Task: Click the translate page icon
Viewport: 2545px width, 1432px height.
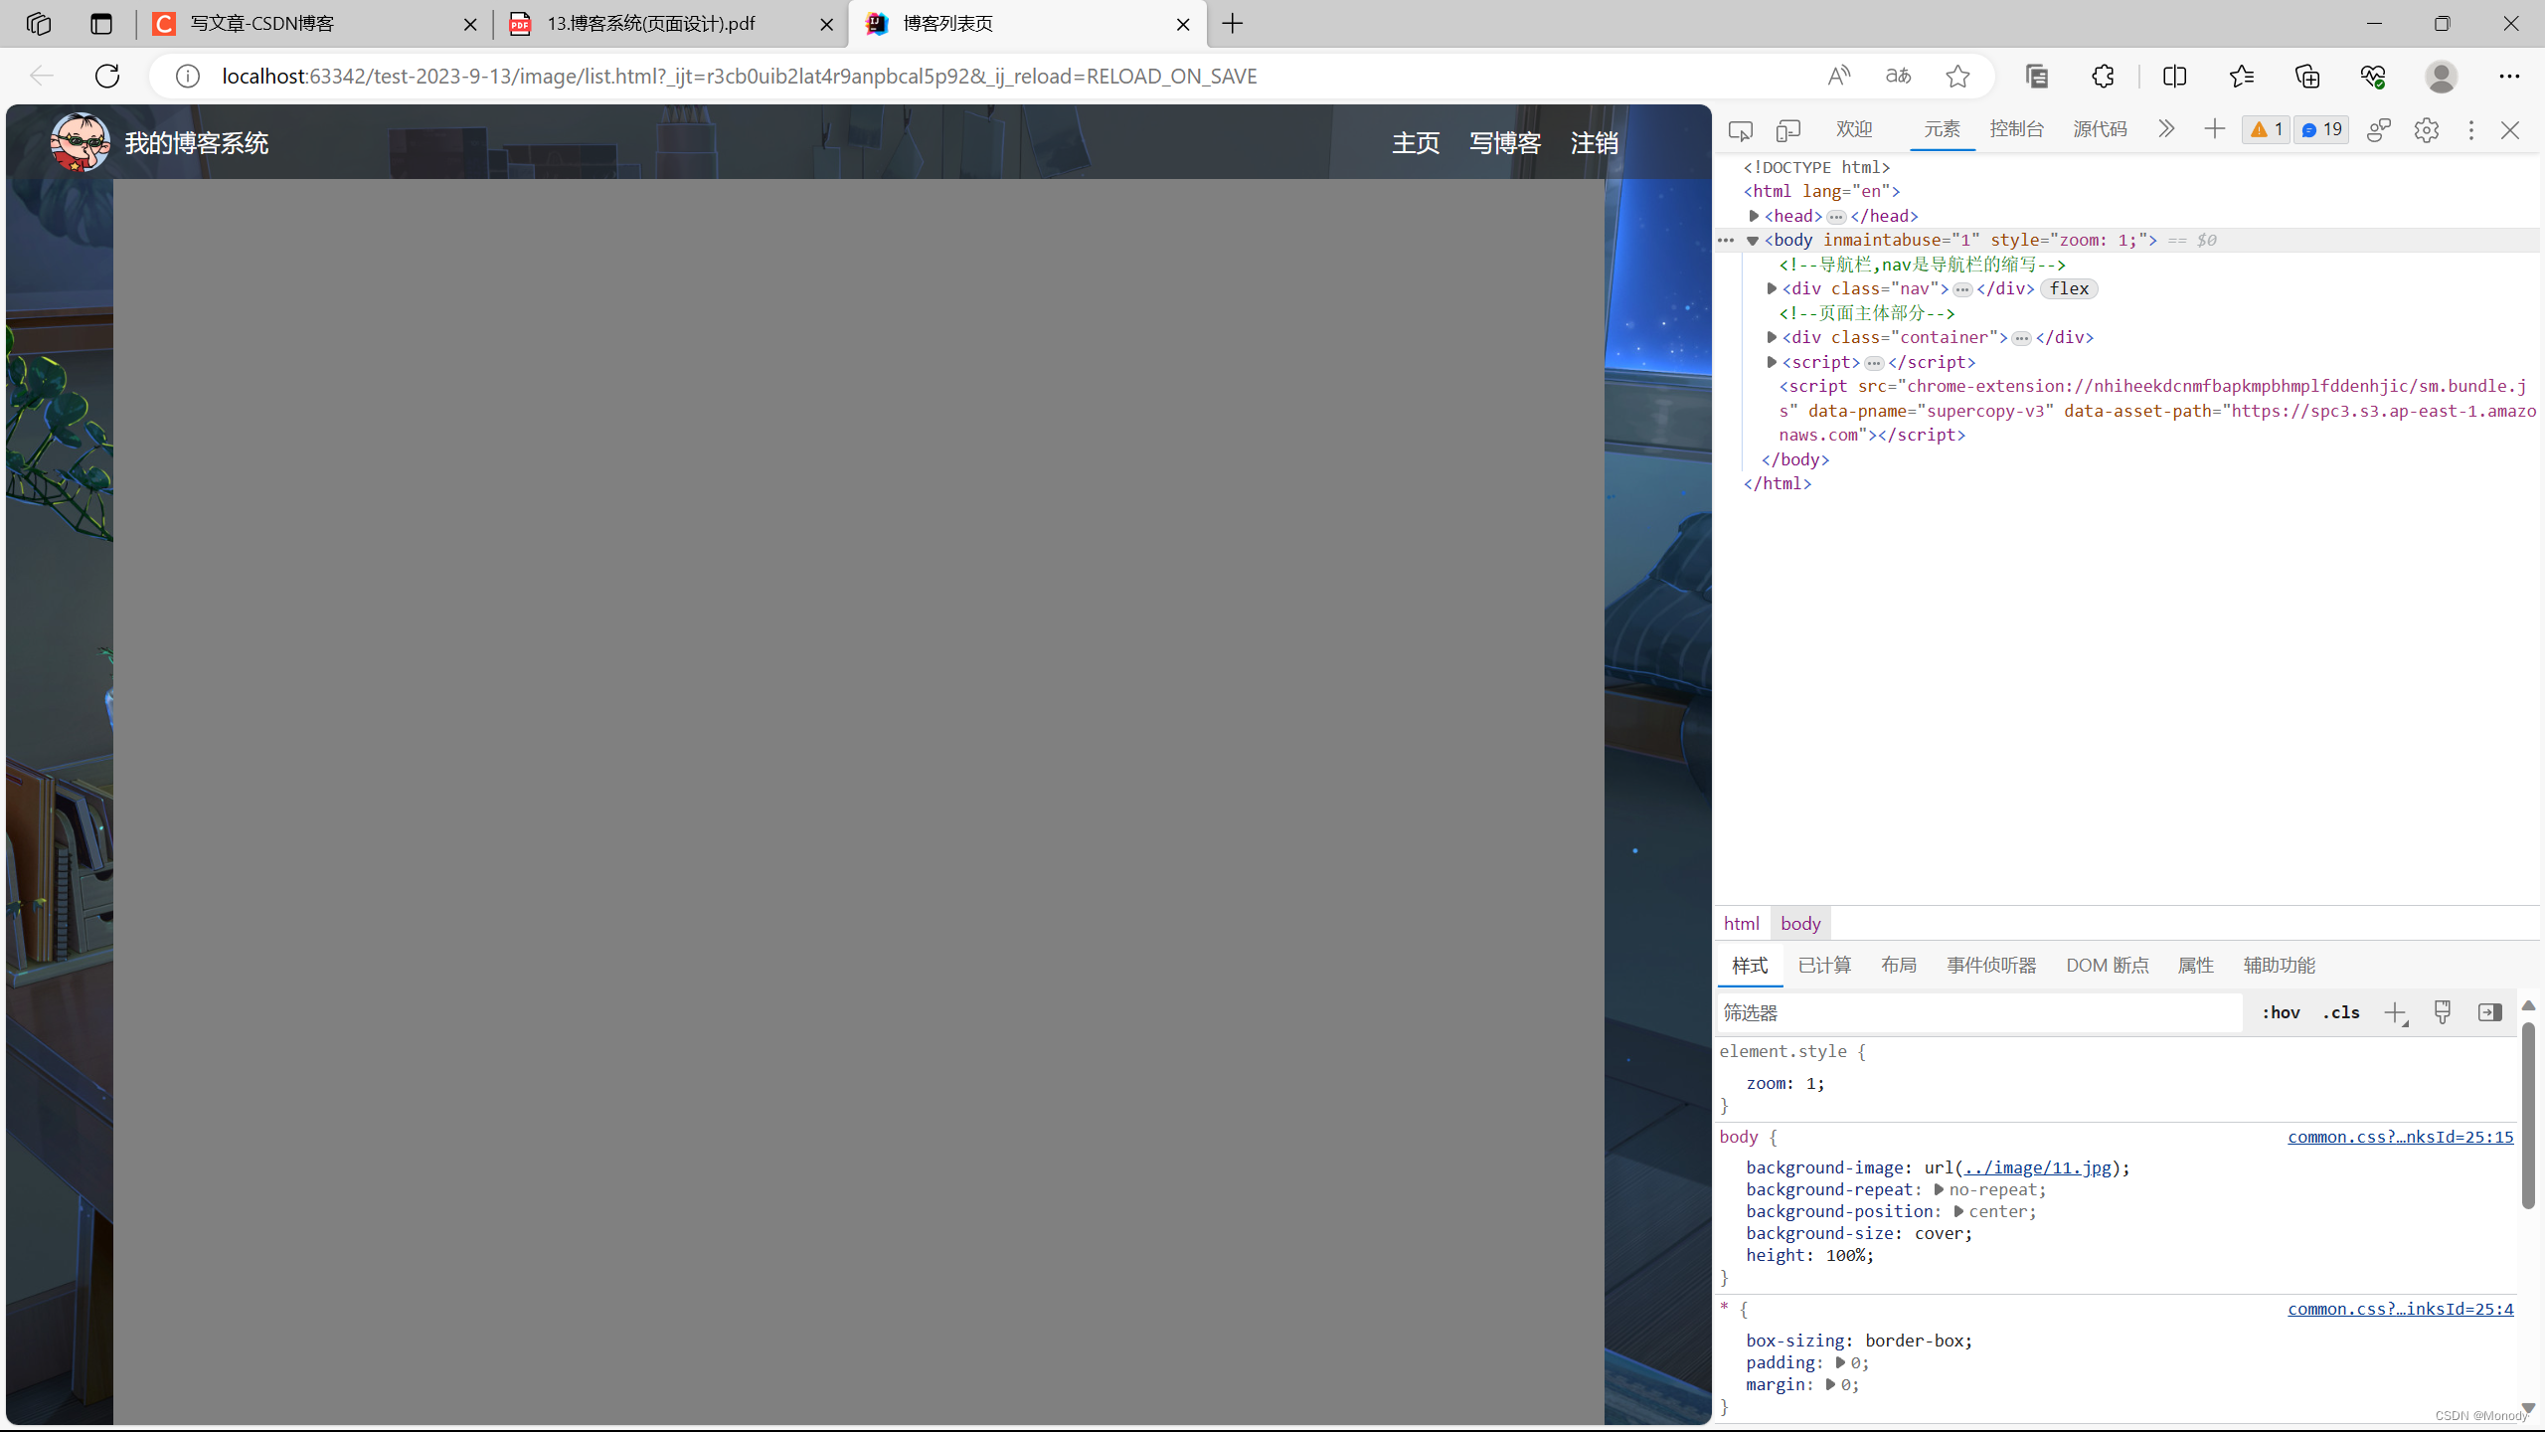Action: click(x=1898, y=76)
